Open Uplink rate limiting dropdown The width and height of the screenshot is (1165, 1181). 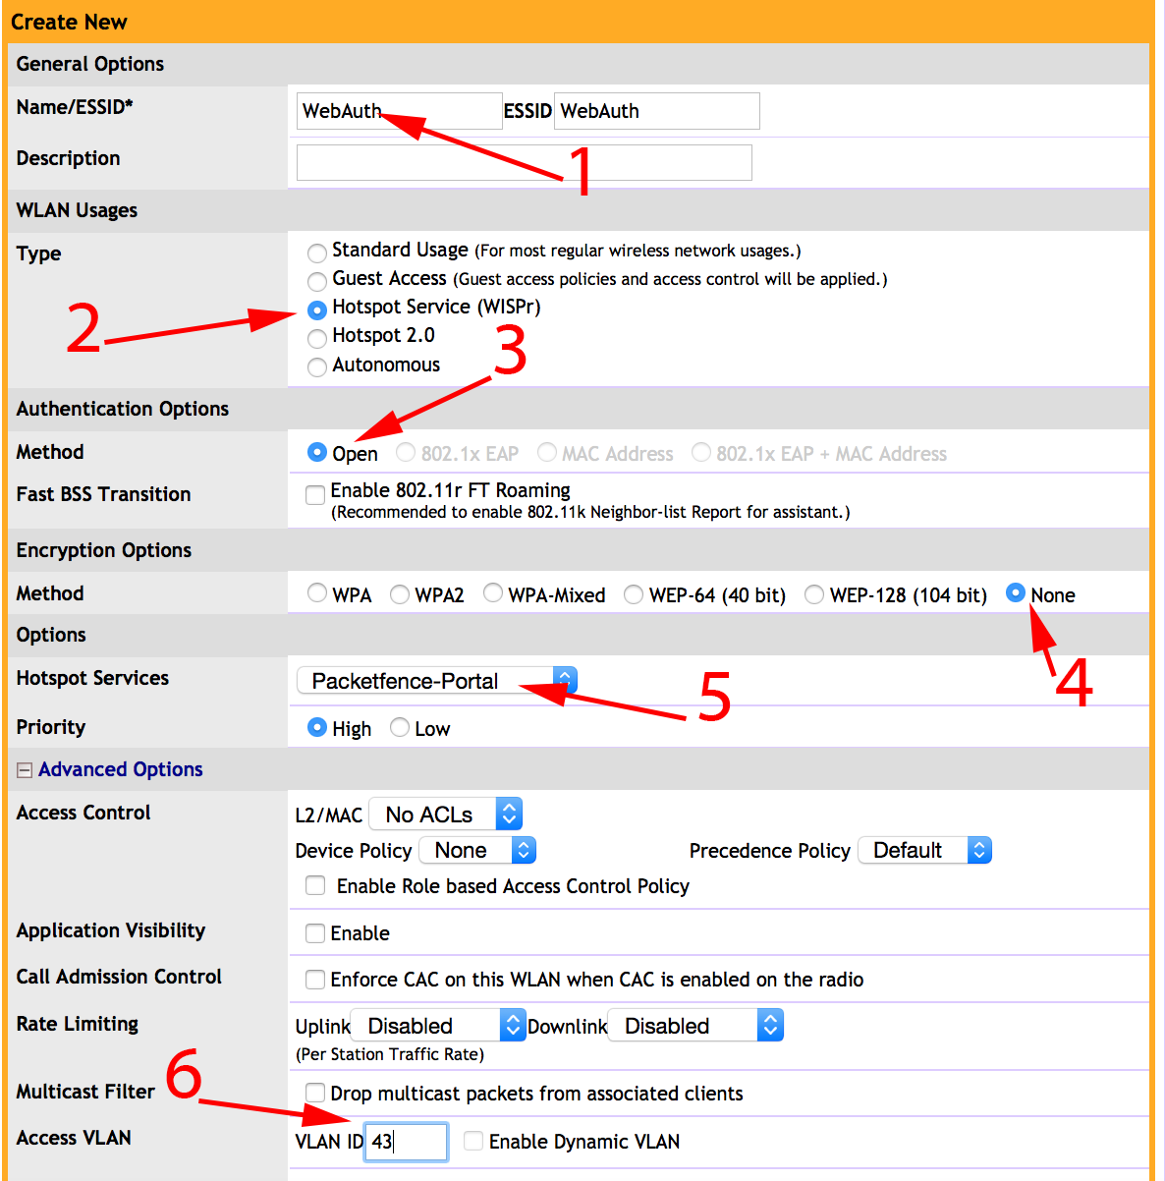click(438, 1026)
